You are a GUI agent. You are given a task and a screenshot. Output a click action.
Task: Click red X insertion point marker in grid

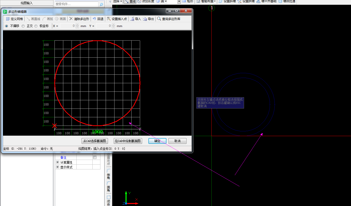pyautogui.click(x=54, y=126)
